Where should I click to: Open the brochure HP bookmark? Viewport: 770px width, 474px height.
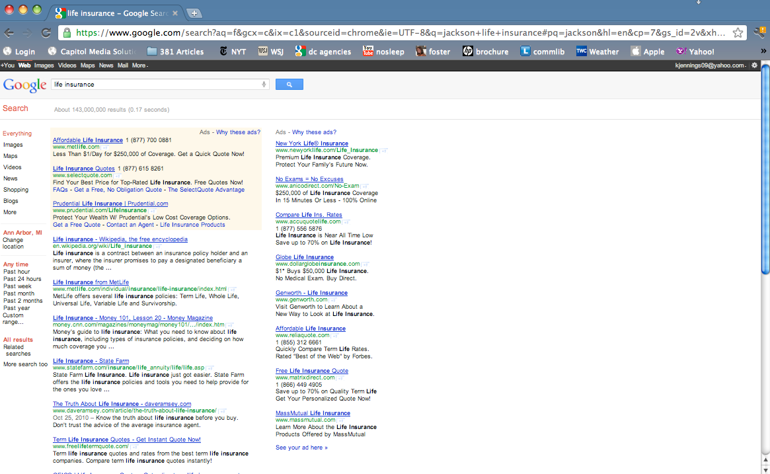click(486, 52)
